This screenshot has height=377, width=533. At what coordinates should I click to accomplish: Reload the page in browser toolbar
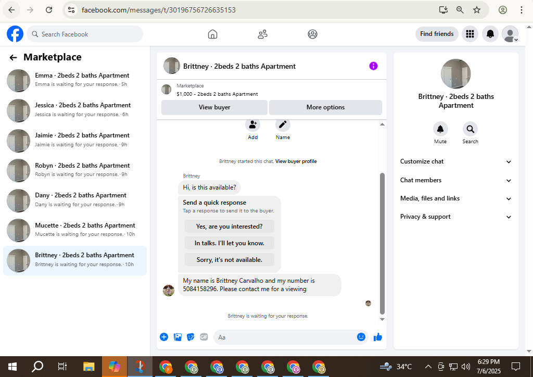tap(49, 10)
